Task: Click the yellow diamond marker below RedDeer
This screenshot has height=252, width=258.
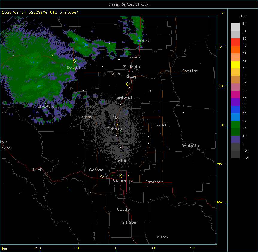Action: click(x=128, y=84)
